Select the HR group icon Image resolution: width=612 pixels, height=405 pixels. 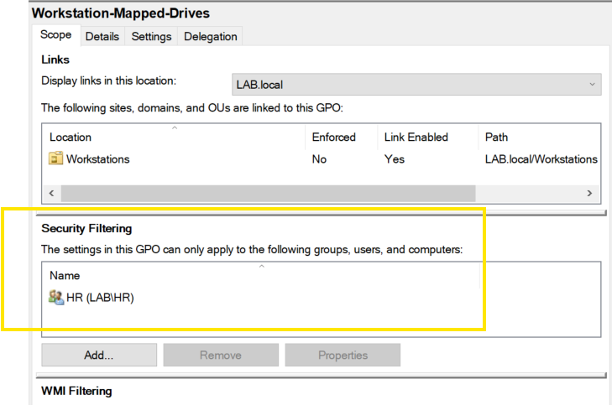(x=56, y=298)
